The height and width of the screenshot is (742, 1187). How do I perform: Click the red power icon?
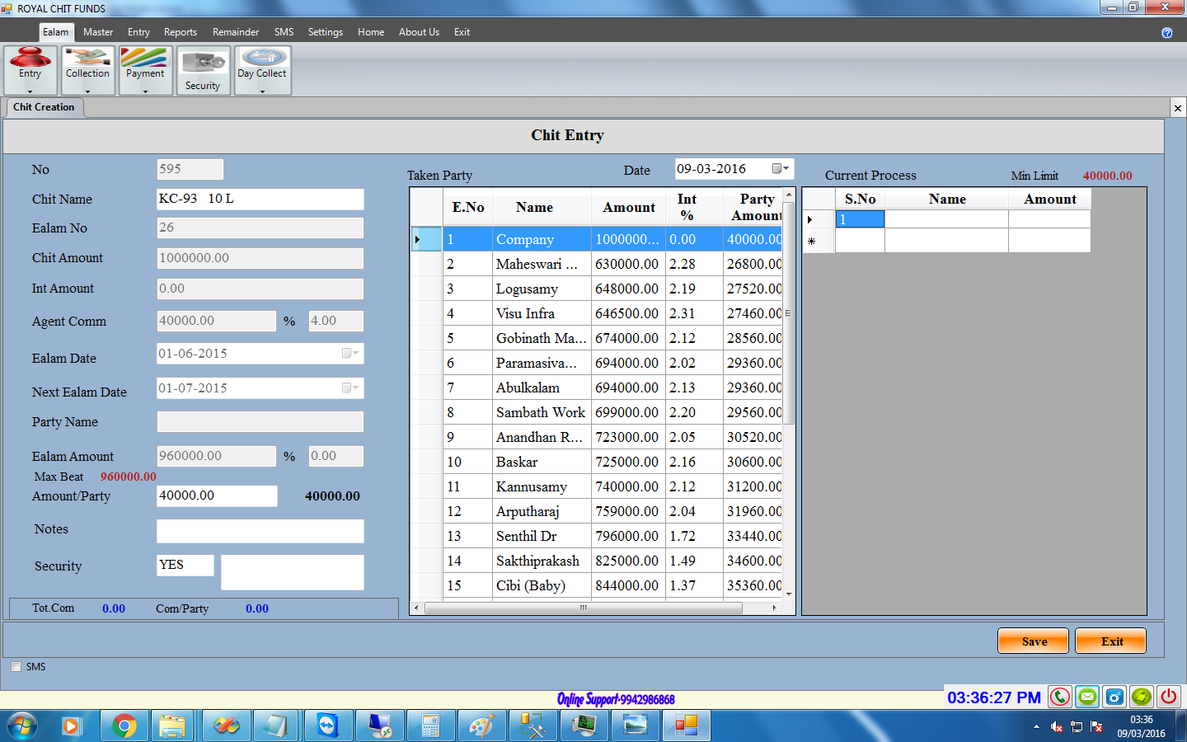pyautogui.click(x=1169, y=697)
